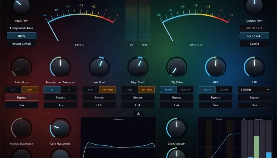Select the 5.87Hz HPF frequency option
The height and width of the screenshot is (158, 277).
tap(224, 90)
